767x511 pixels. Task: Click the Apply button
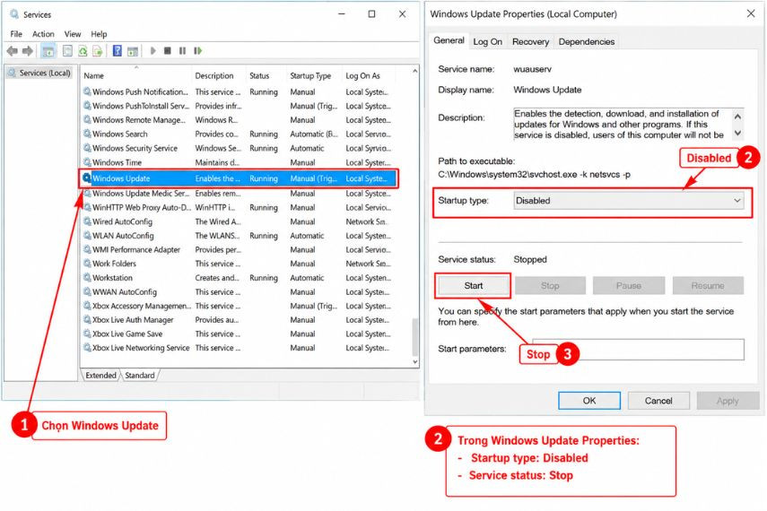click(x=728, y=401)
